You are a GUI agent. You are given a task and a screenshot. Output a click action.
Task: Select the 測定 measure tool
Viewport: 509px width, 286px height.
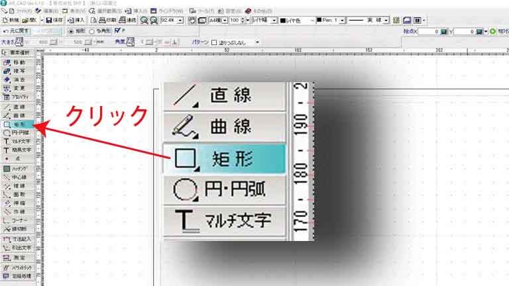coord(17,258)
